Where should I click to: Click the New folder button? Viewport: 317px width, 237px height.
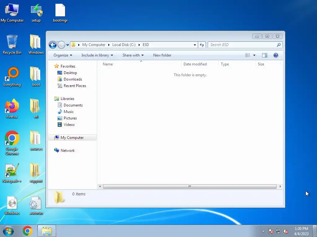(x=162, y=55)
